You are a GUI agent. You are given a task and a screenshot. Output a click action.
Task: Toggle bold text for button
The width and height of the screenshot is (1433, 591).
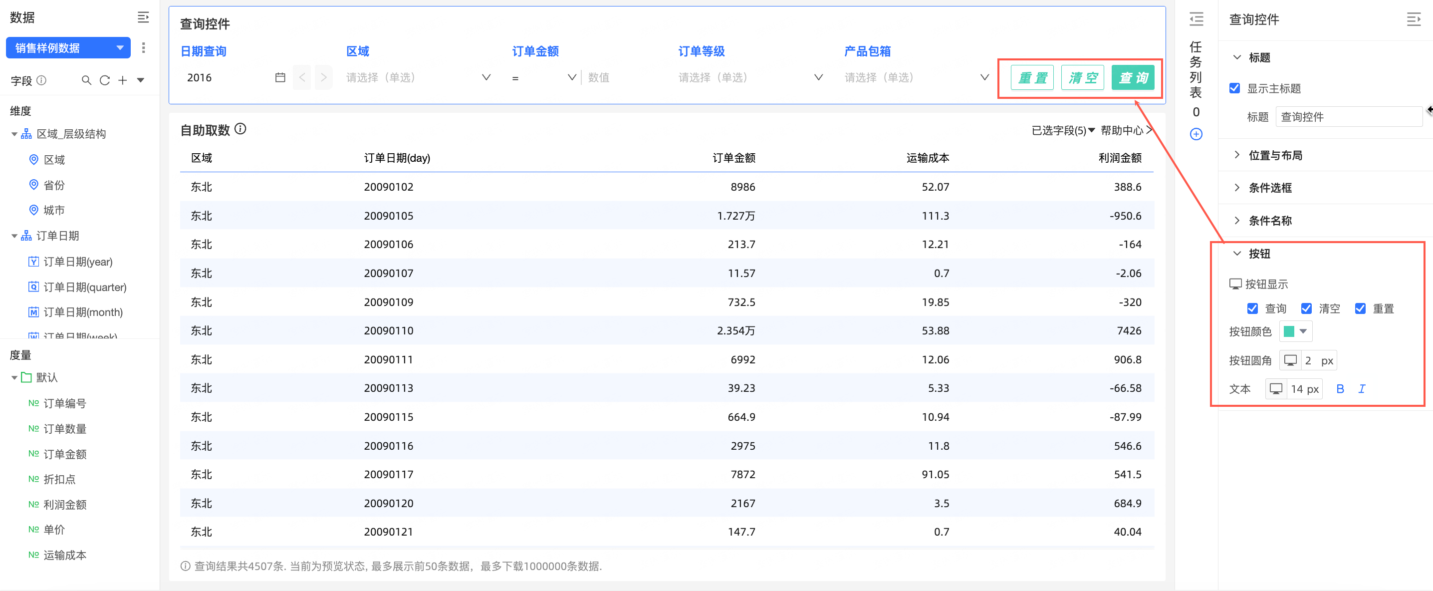(1340, 389)
